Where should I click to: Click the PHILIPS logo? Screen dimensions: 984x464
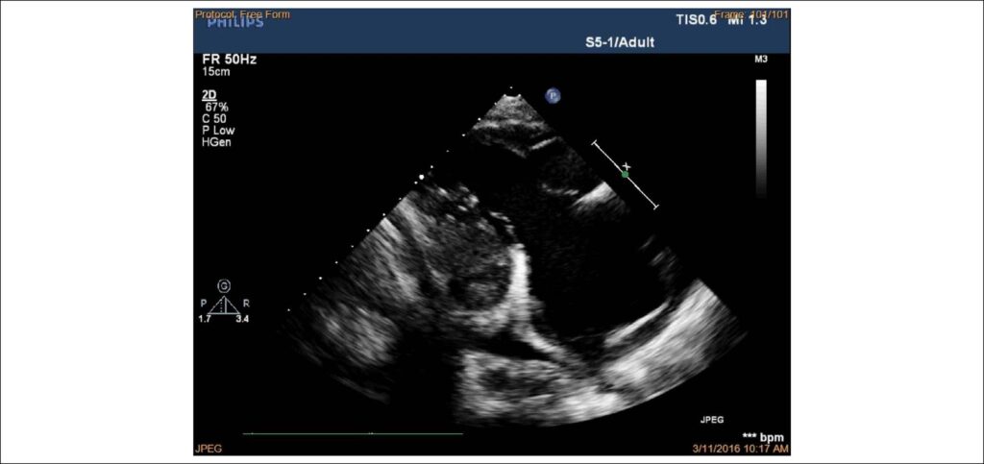point(235,23)
